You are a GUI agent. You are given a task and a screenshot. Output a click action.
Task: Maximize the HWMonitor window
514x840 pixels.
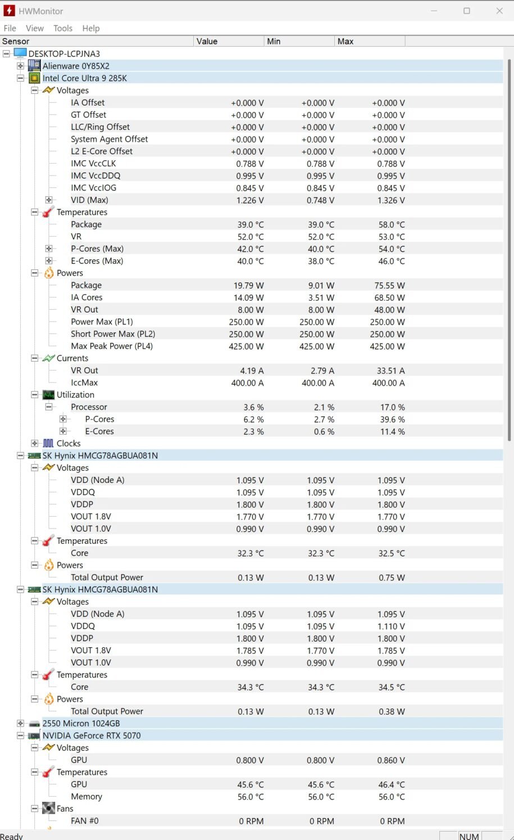click(466, 11)
